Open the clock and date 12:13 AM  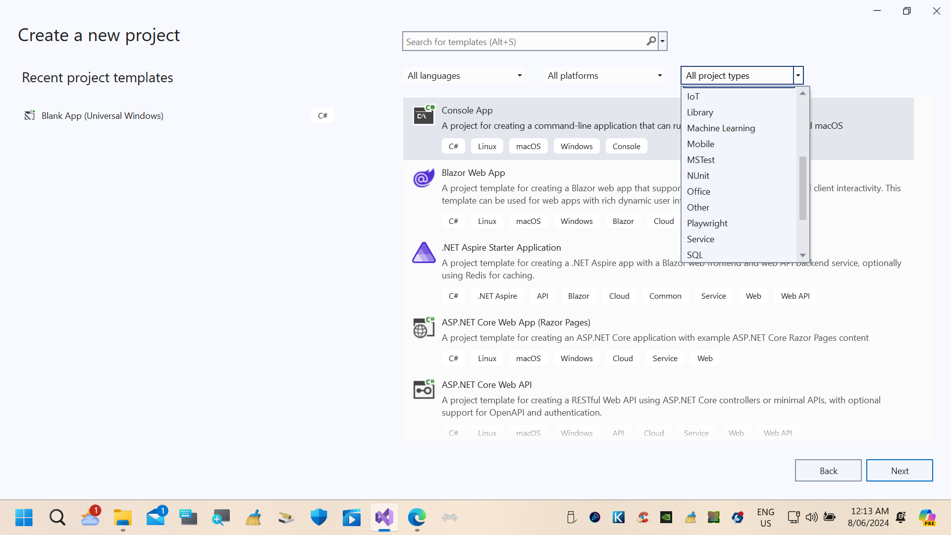click(868, 517)
